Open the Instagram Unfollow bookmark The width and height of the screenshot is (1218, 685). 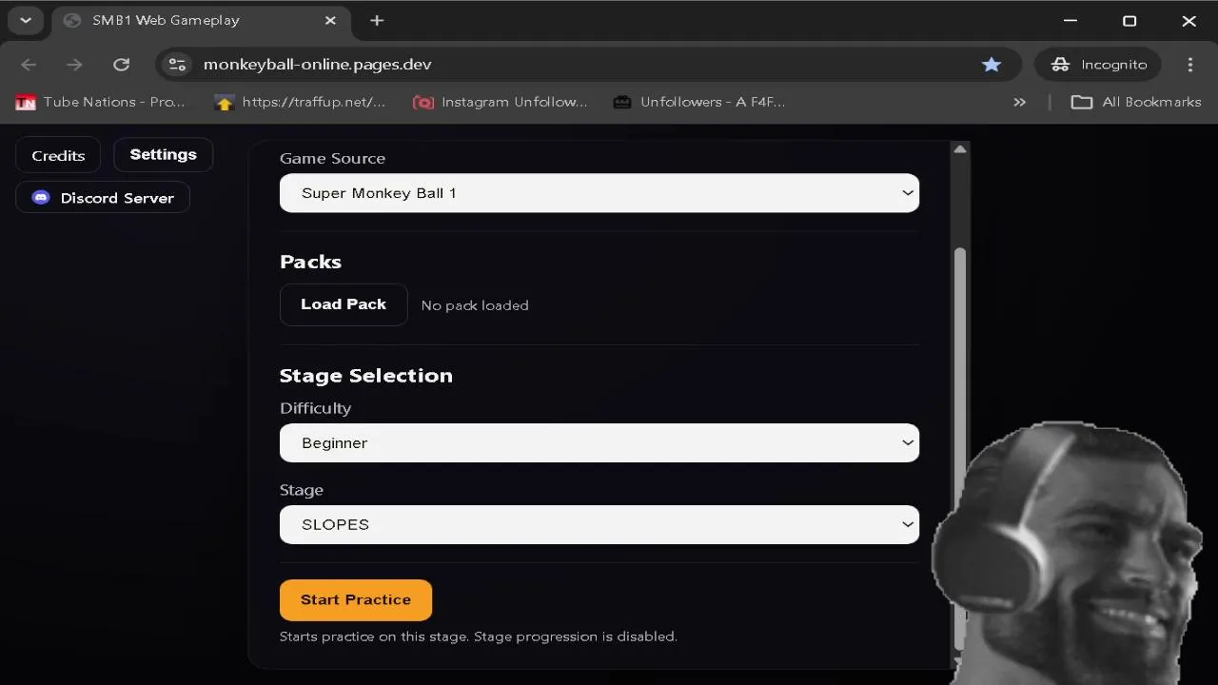coord(500,102)
